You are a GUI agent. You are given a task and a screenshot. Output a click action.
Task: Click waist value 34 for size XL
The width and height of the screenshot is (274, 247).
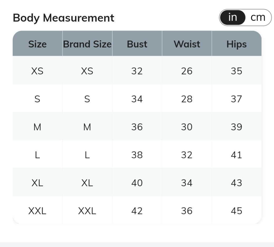point(187,183)
